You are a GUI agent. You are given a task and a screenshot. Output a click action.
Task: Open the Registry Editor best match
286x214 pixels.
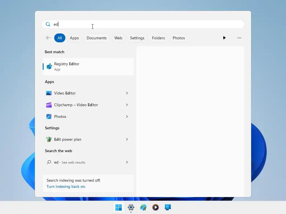pyautogui.click(x=88, y=66)
